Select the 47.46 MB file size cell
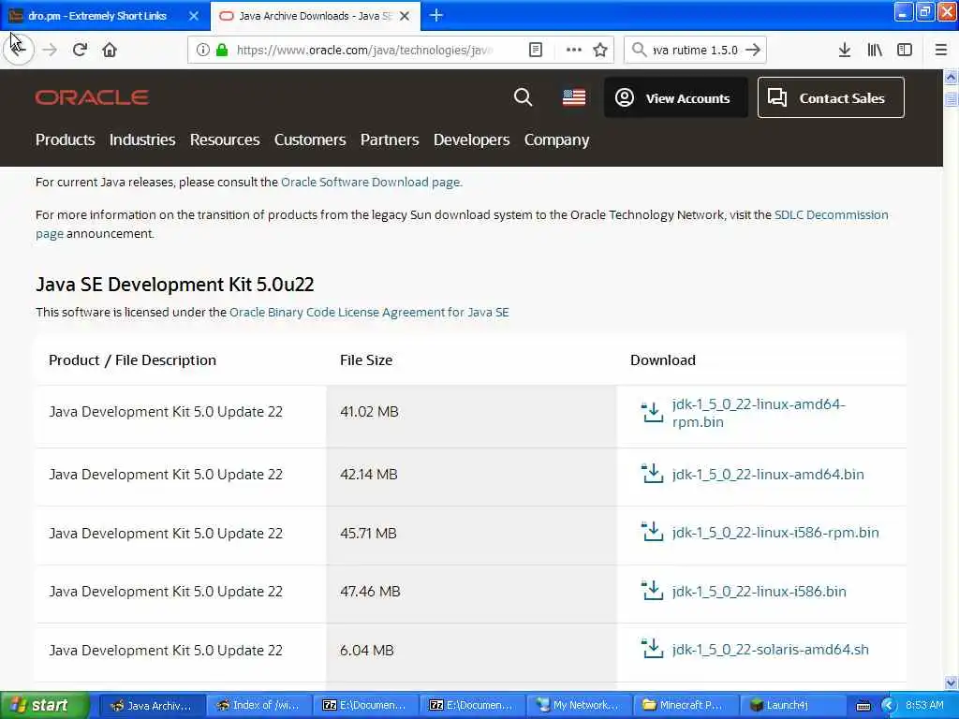 click(472, 592)
